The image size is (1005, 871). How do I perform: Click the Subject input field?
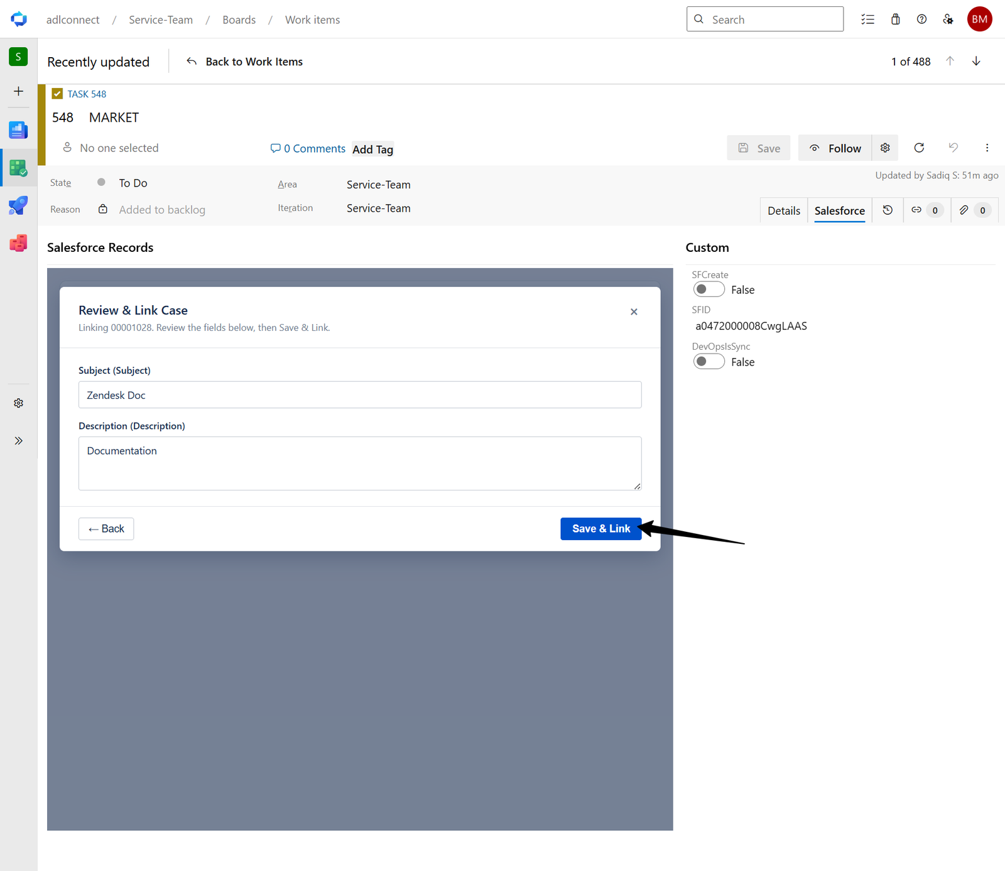point(360,395)
